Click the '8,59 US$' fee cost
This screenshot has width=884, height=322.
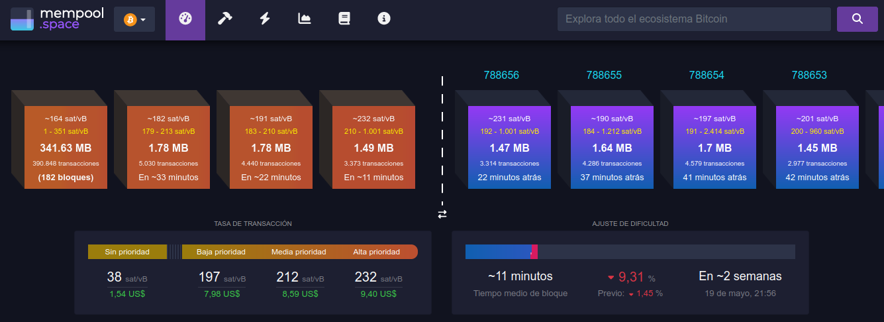(x=300, y=294)
